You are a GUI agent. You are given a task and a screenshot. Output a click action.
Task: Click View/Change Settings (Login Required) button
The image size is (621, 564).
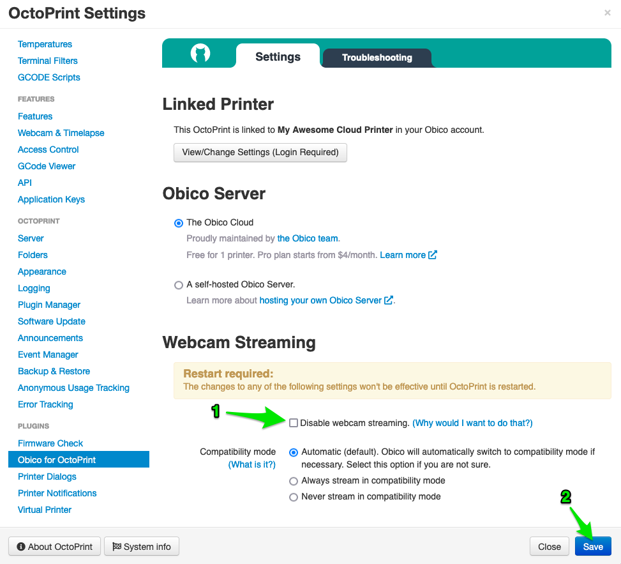click(260, 153)
